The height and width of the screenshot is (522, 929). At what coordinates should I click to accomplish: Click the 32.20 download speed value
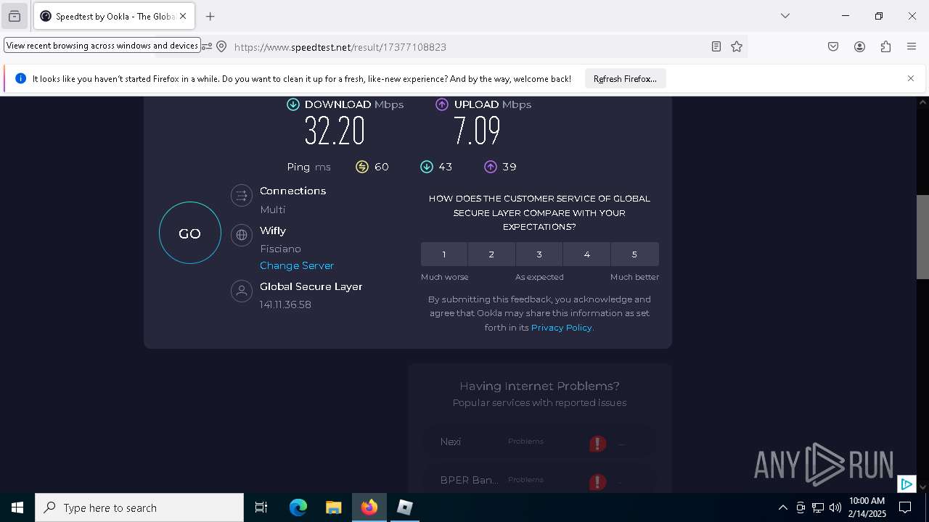[x=335, y=131]
